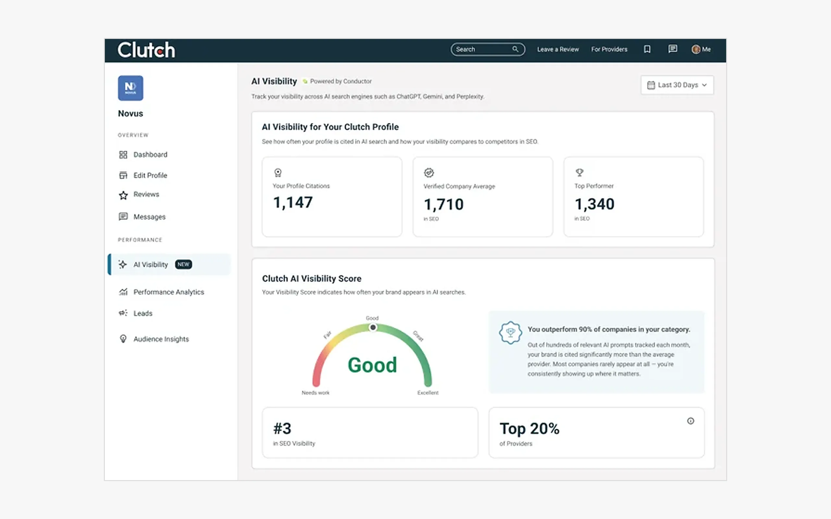Open Messages in sidebar
831x519 pixels.
(149, 217)
